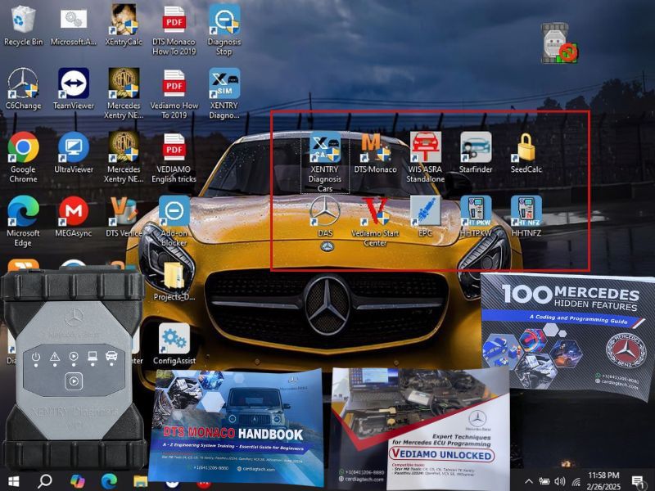
Task: Launch ConfigAssist
Action: point(174,339)
